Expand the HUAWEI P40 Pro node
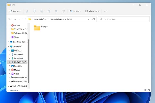 10,62
